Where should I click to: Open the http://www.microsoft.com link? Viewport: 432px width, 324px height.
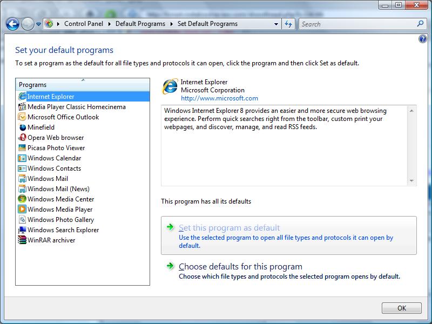coord(219,98)
